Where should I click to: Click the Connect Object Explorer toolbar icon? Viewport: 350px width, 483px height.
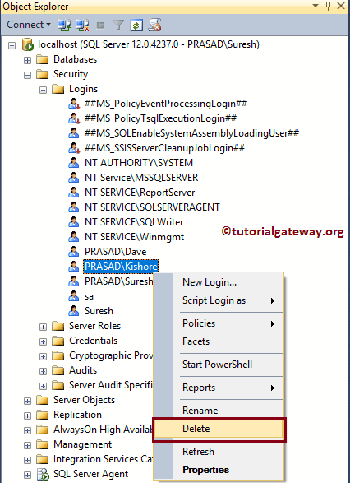point(64,25)
